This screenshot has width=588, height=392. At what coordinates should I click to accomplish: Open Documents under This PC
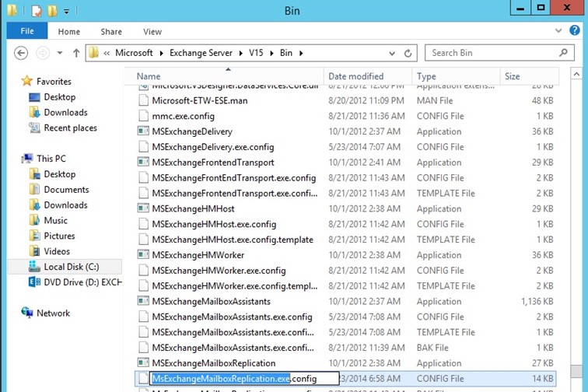[66, 190]
